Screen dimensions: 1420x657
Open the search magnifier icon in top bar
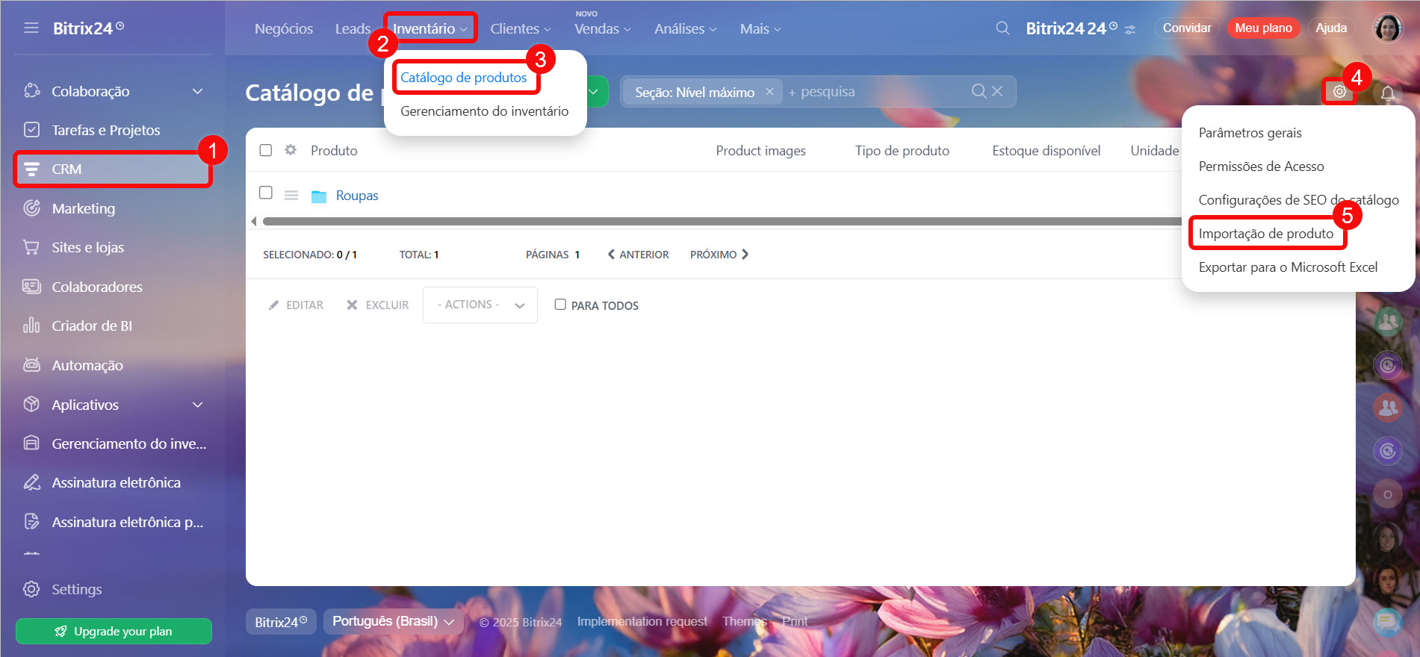click(1002, 28)
